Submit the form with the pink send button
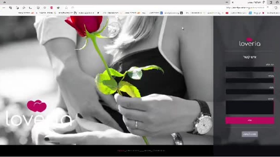 [x=250, y=120]
